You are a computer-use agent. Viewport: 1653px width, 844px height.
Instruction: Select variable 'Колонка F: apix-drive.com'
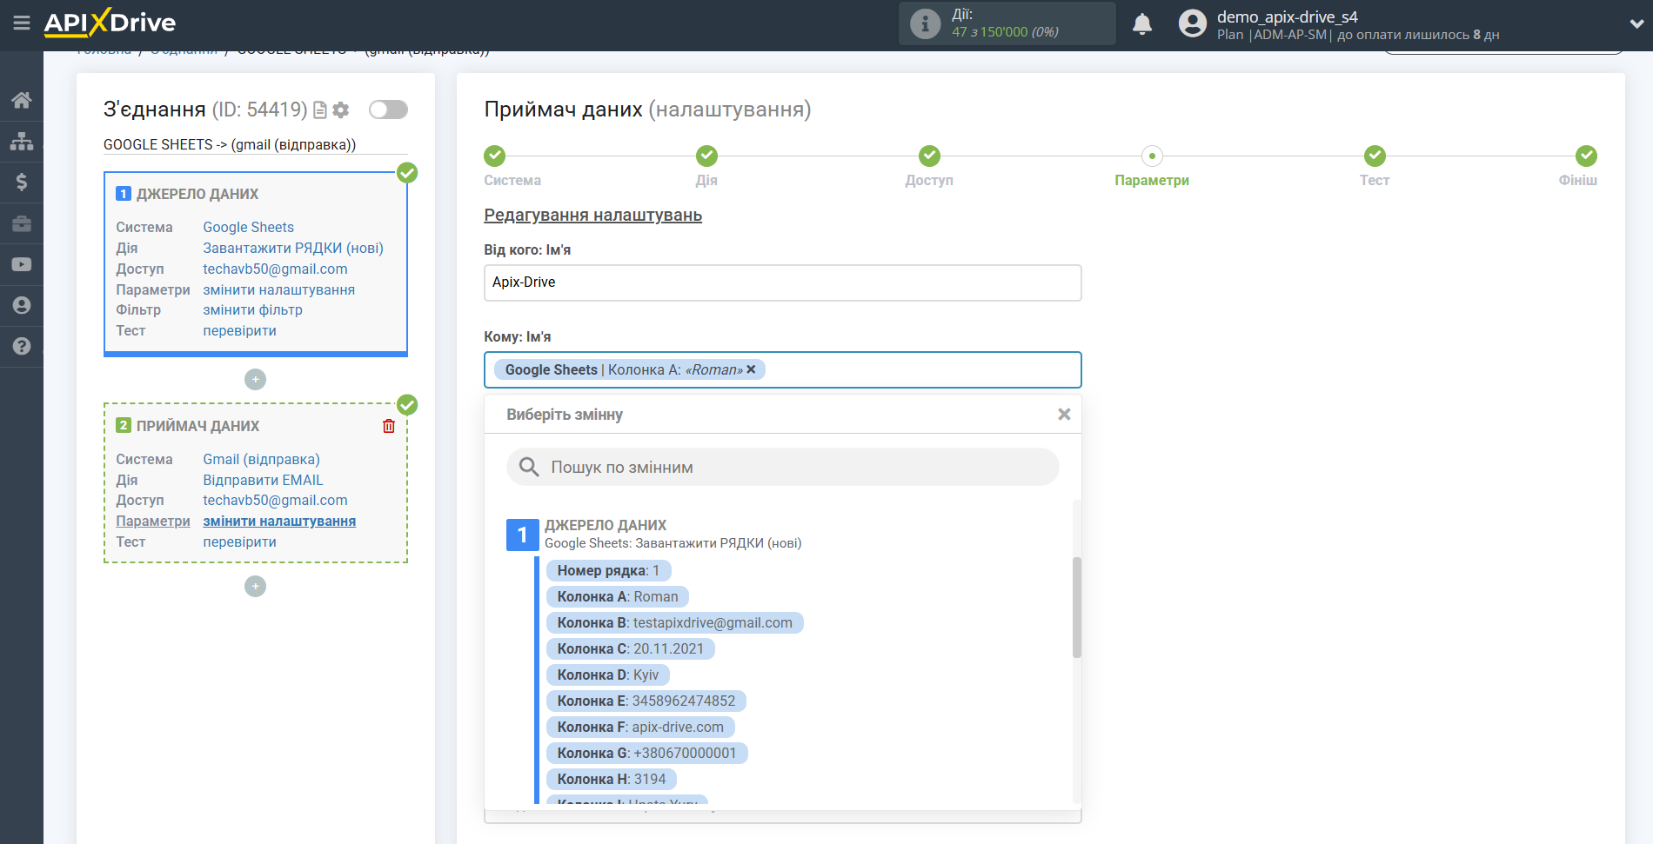(640, 727)
